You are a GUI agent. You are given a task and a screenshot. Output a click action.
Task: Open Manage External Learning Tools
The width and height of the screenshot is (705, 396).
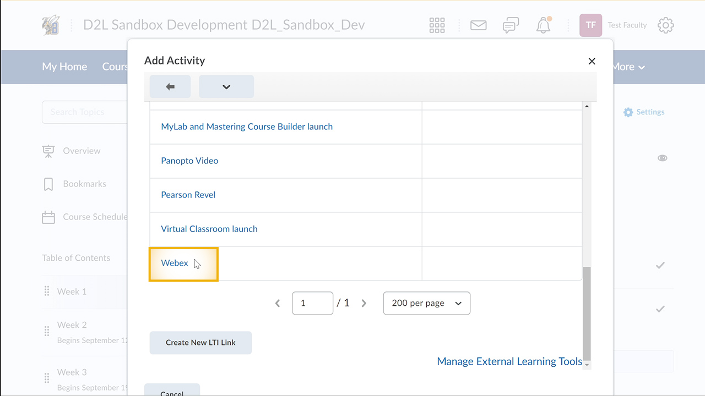pos(509,361)
